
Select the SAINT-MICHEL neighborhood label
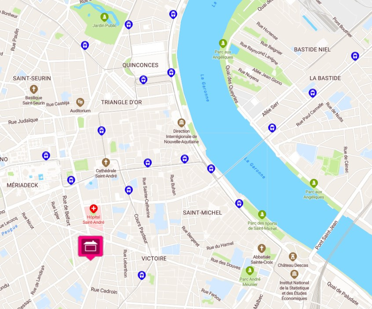click(x=202, y=213)
